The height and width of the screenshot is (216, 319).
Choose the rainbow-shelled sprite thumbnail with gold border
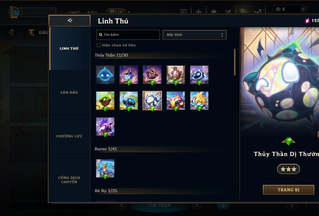point(152,101)
